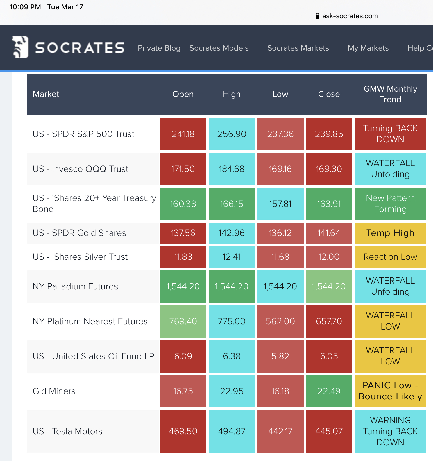Sort by the Close column header
Image resolution: width=433 pixels, height=461 pixels.
tap(329, 94)
